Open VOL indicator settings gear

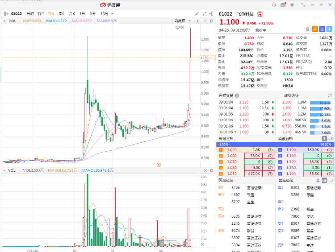point(212,170)
